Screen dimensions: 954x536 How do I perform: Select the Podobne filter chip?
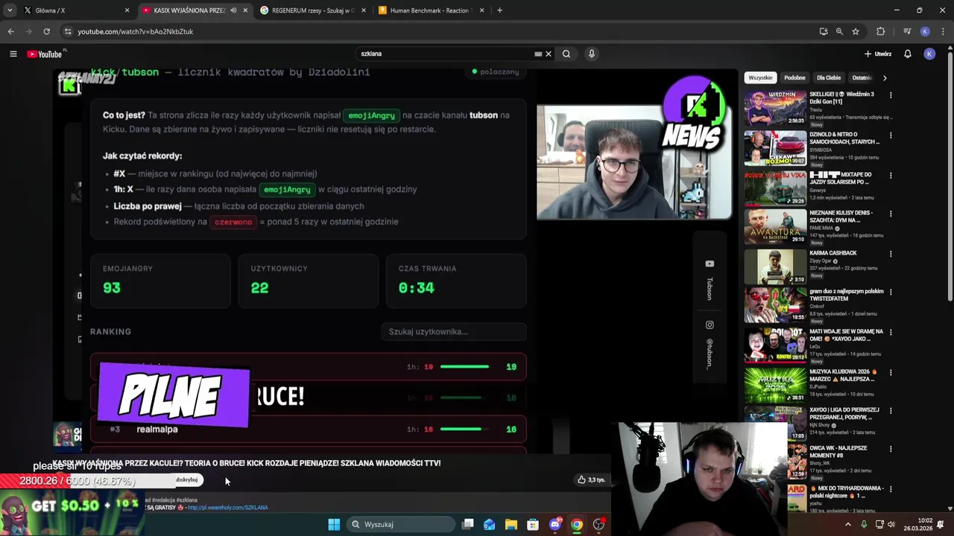(x=795, y=77)
